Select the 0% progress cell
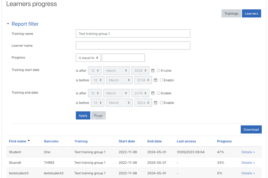 [x=219, y=173]
